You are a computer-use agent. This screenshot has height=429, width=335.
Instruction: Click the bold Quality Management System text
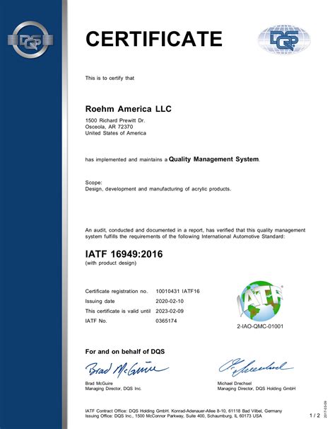[214, 159]
